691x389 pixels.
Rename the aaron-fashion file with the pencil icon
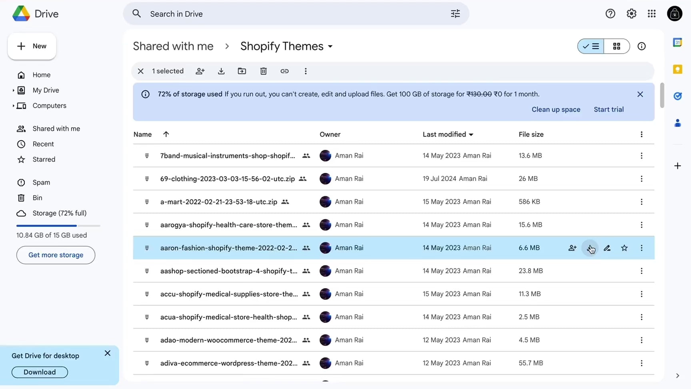607,248
